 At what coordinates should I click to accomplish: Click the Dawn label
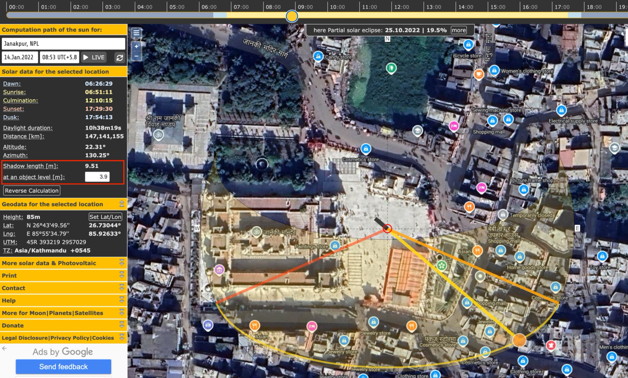tap(12, 84)
